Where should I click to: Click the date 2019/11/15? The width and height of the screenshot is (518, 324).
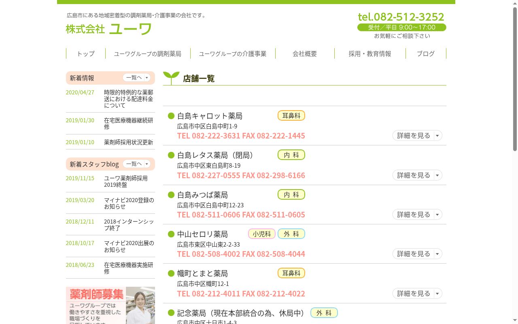[x=80, y=178]
